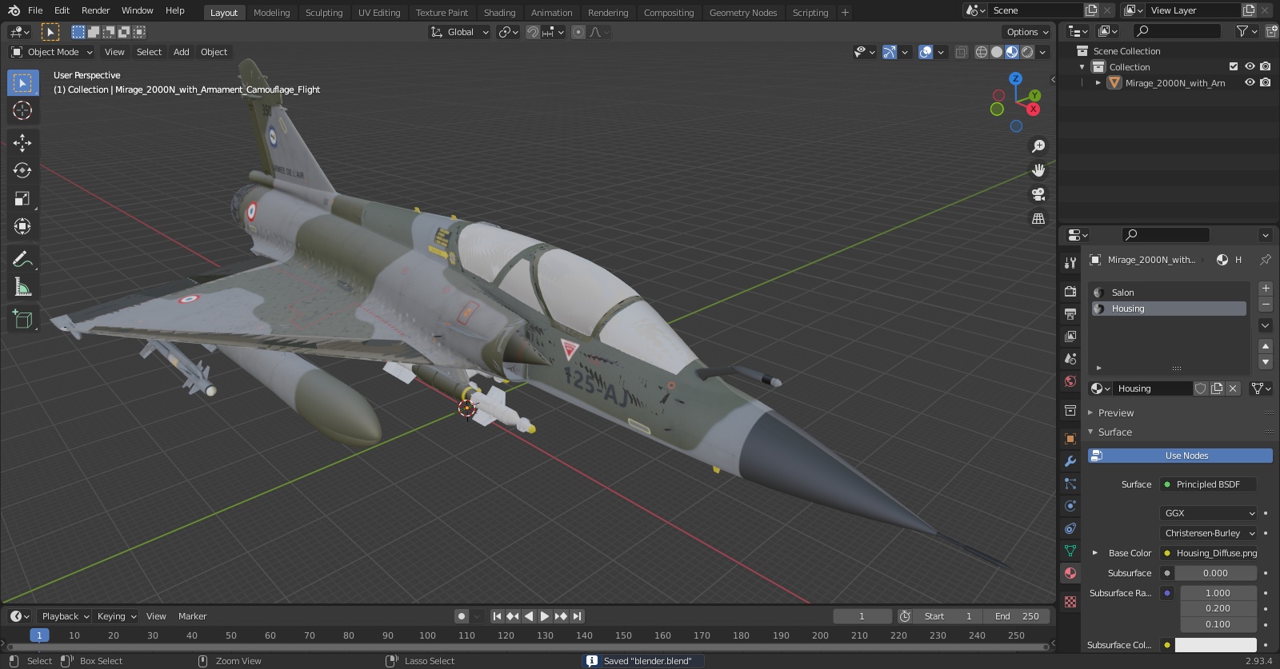Select the Measure tool
The height and width of the screenshot is (669, 1280).
(x=22, y=287)
